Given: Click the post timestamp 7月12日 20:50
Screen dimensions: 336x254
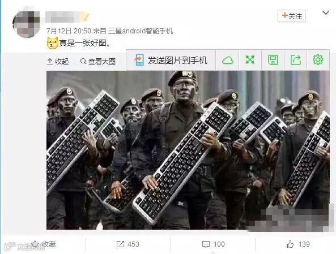Looking at the screenshot, I should coord(69,31).
